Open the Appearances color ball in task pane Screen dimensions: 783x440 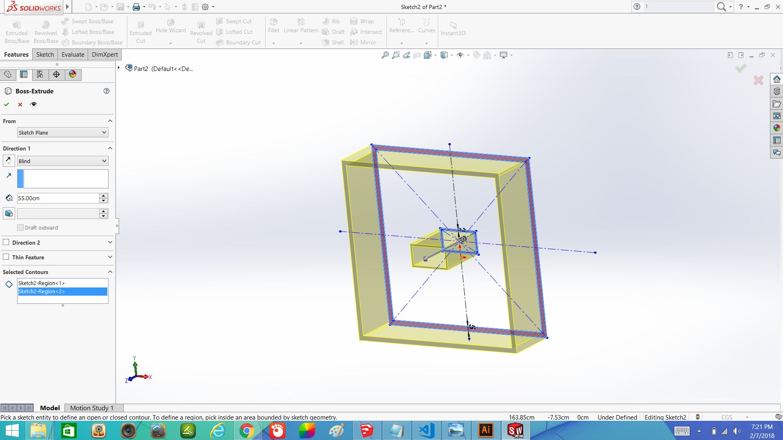tap(776, 128)
